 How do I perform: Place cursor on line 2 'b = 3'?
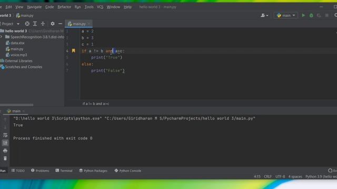(x=87, y=38)
